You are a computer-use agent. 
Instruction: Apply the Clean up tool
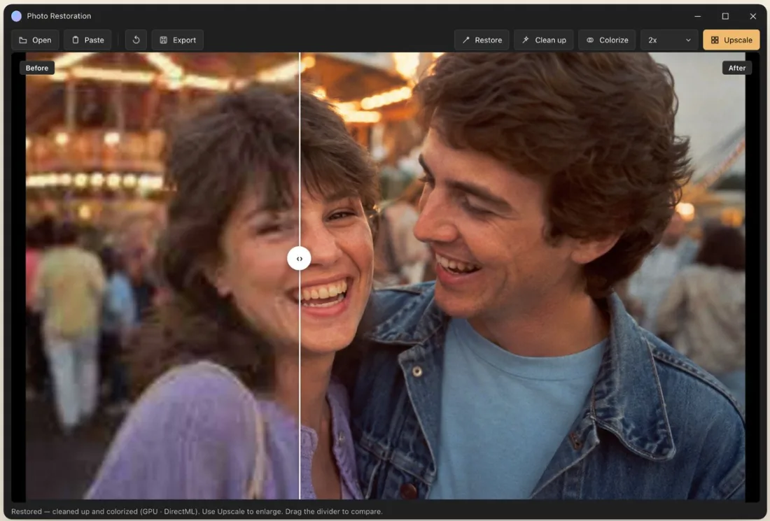[544, 41]
